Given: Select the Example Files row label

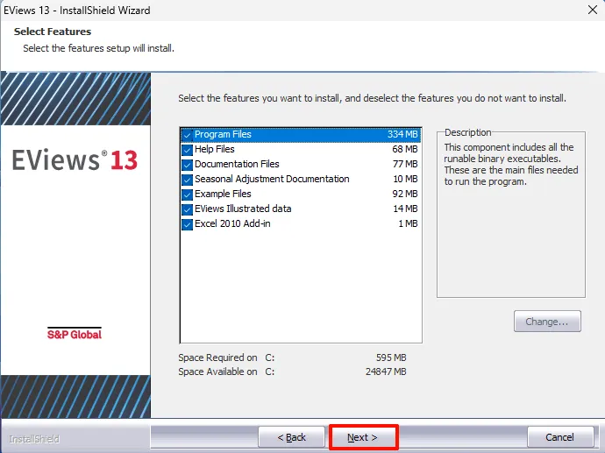Looking at the screenshot, I should click(x=223, y=194).
